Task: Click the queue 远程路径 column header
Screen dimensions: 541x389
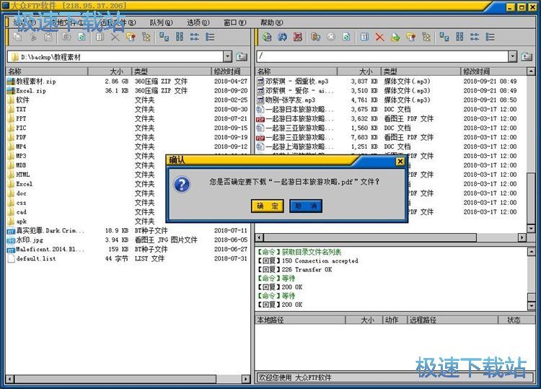Action: [452, 320]
